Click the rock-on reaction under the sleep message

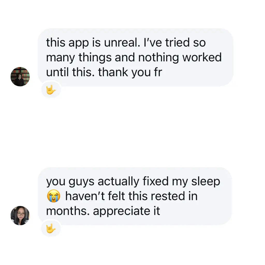[51, 229]
